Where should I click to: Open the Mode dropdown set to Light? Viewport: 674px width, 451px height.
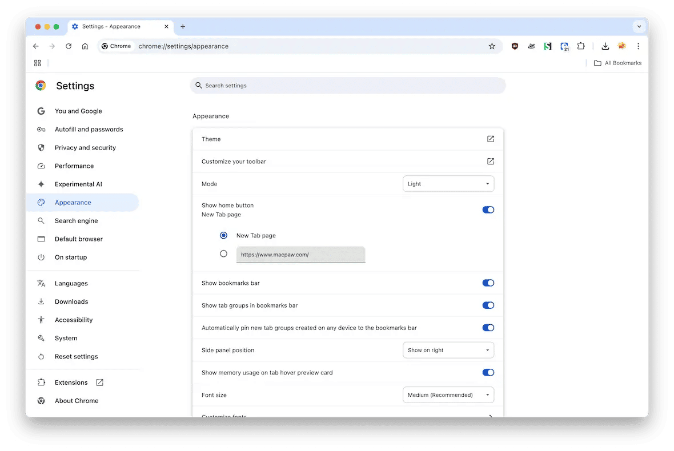click(x=448, y=184)
